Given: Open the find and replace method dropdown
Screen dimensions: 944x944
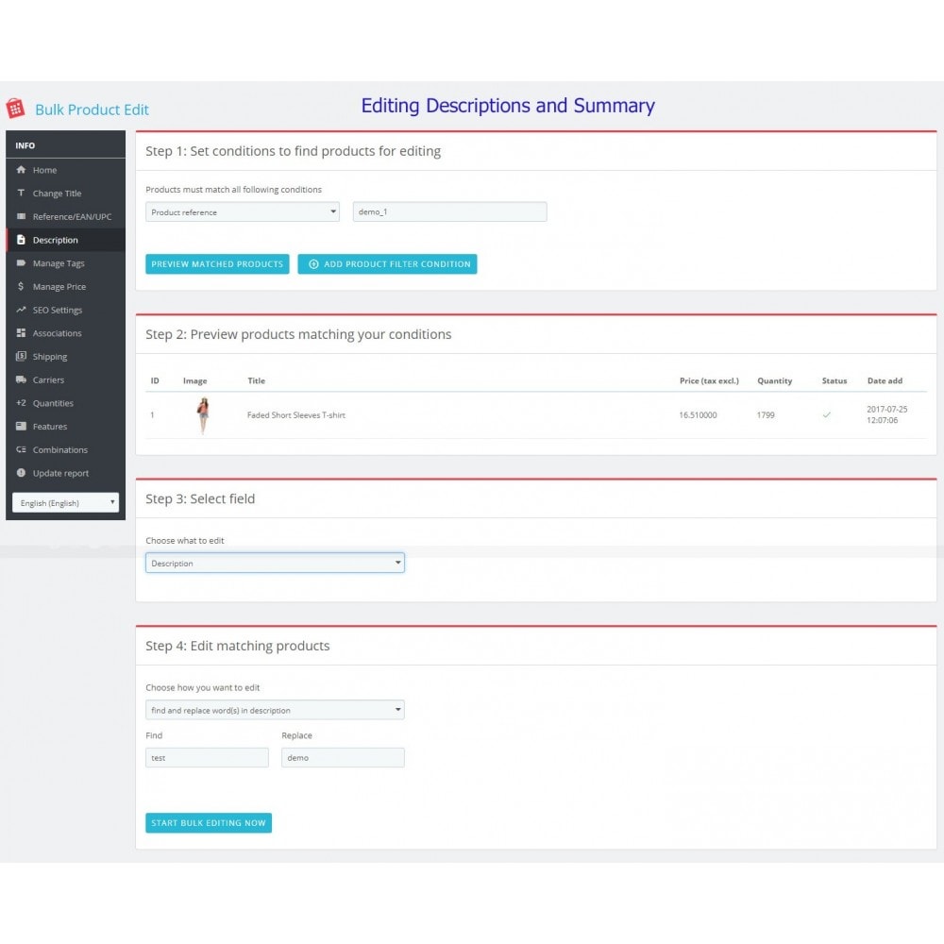Looking at the screenshot, I should pyautogui.click(x=275, y=710).
